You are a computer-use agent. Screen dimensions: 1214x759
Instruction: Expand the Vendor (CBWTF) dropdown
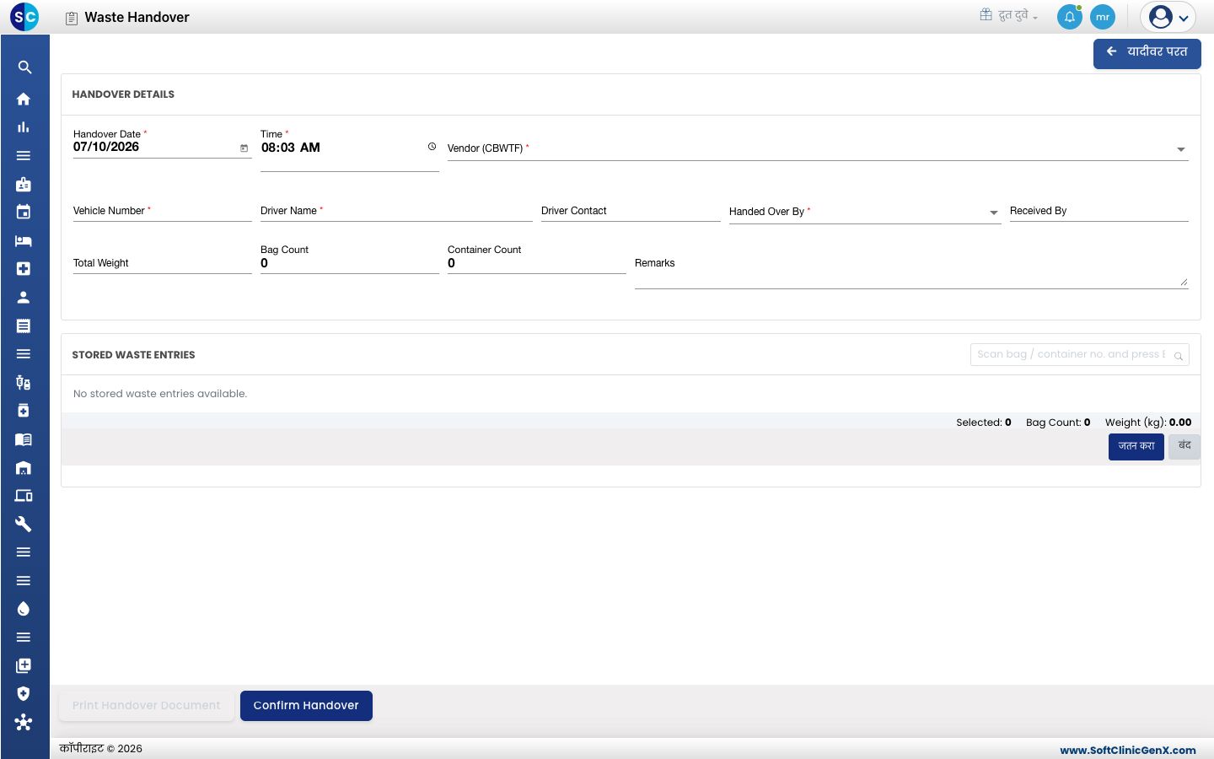click(x=1180, y=149)
